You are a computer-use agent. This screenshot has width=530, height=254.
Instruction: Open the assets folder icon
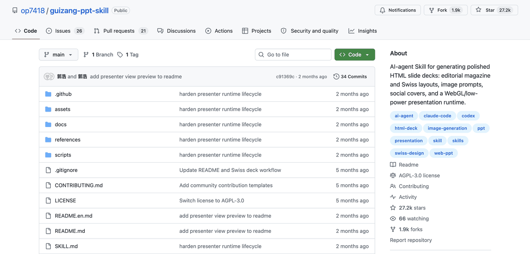(x=48, y=109)
